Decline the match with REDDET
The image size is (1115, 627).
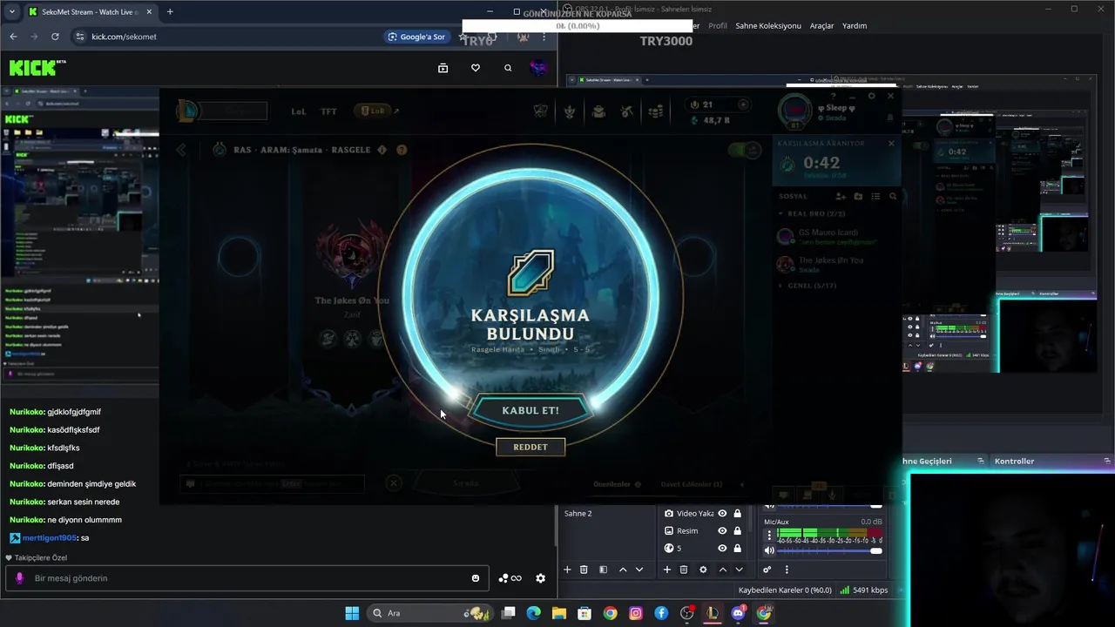(530, 447)
